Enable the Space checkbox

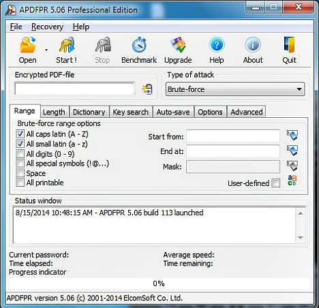point(20,173)
